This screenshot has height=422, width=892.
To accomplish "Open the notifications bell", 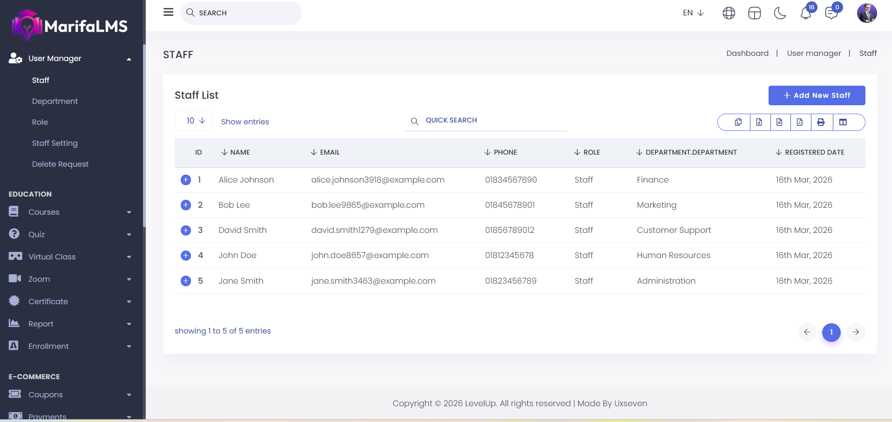I will (x=806, y=13).
